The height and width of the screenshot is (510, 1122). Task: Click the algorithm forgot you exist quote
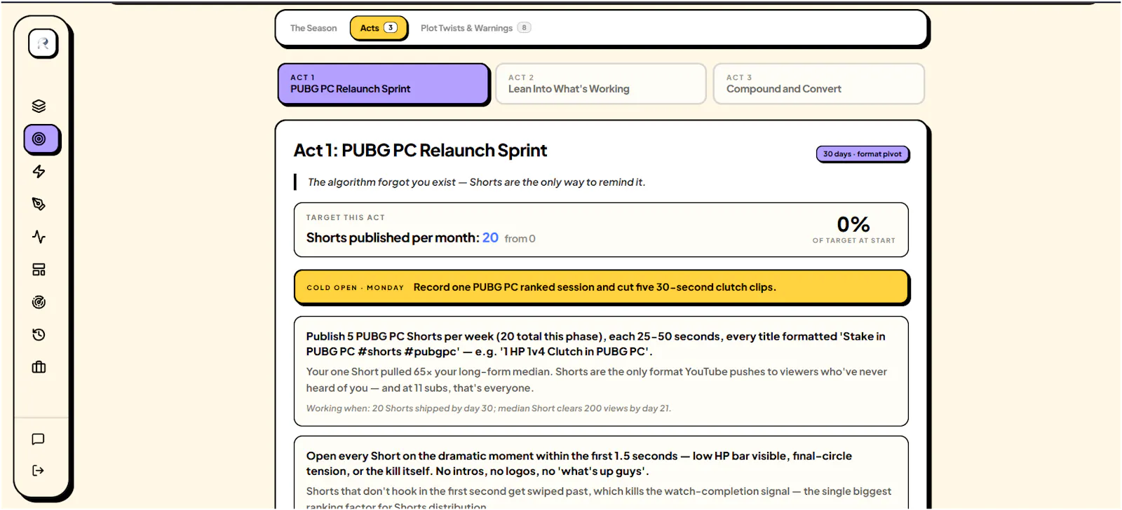coord(476,182)
